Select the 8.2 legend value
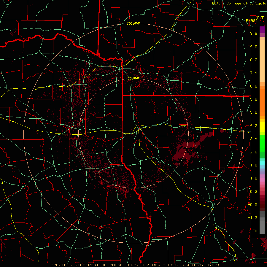The height and width of the screenshot is (267, 267). (x=254, y=60)
